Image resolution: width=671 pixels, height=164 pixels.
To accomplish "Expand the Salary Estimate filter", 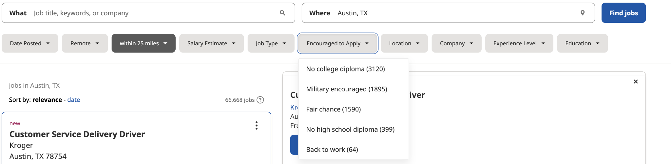I will pos(211,43).
